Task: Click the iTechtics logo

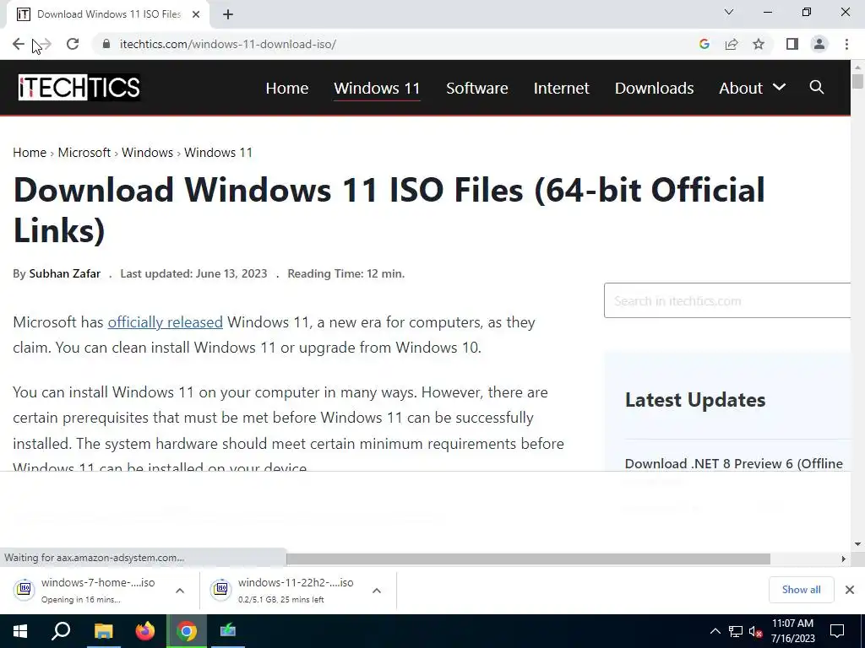Action: [x=79, y=87]
